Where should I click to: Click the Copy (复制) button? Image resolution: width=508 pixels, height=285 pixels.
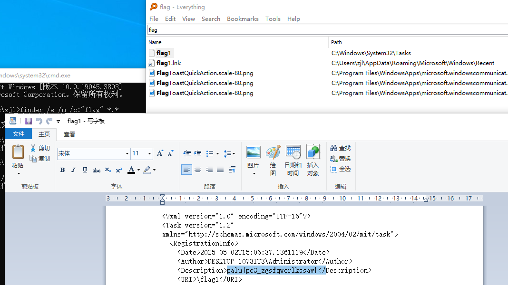tap(40, 159)
